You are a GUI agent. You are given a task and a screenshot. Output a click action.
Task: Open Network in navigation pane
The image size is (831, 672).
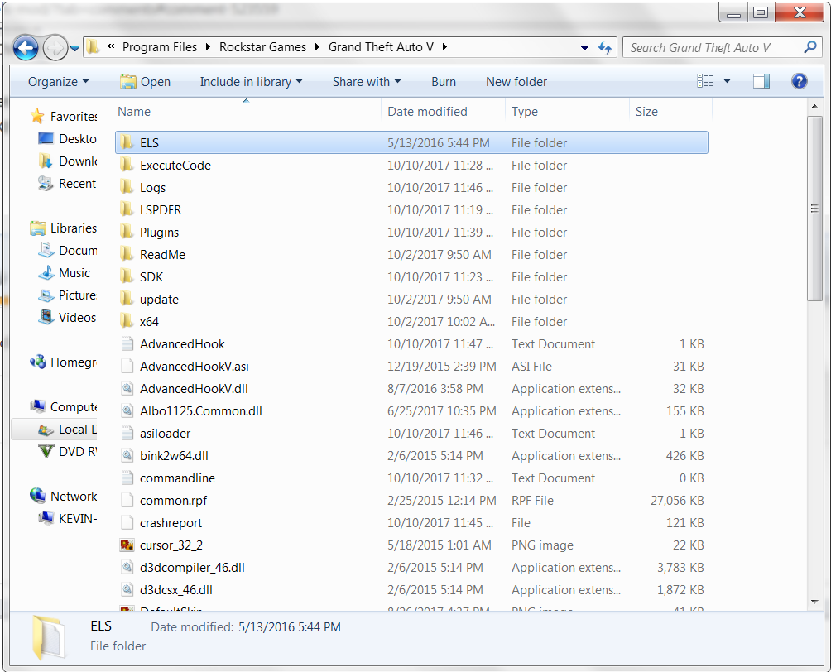(64, 496)
